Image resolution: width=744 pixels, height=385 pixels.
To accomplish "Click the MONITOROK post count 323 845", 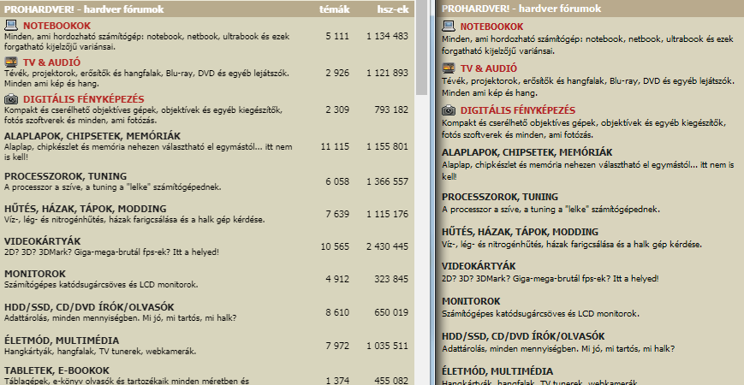I will pyautogui.click(x=391, y=279).
